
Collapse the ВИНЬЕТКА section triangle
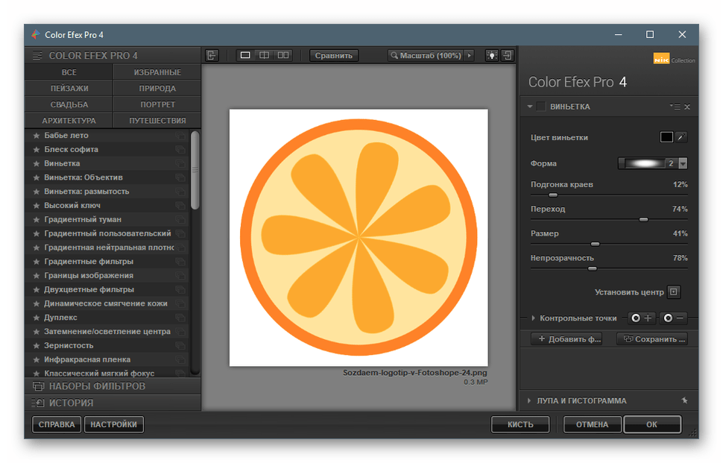coord(530,107)
